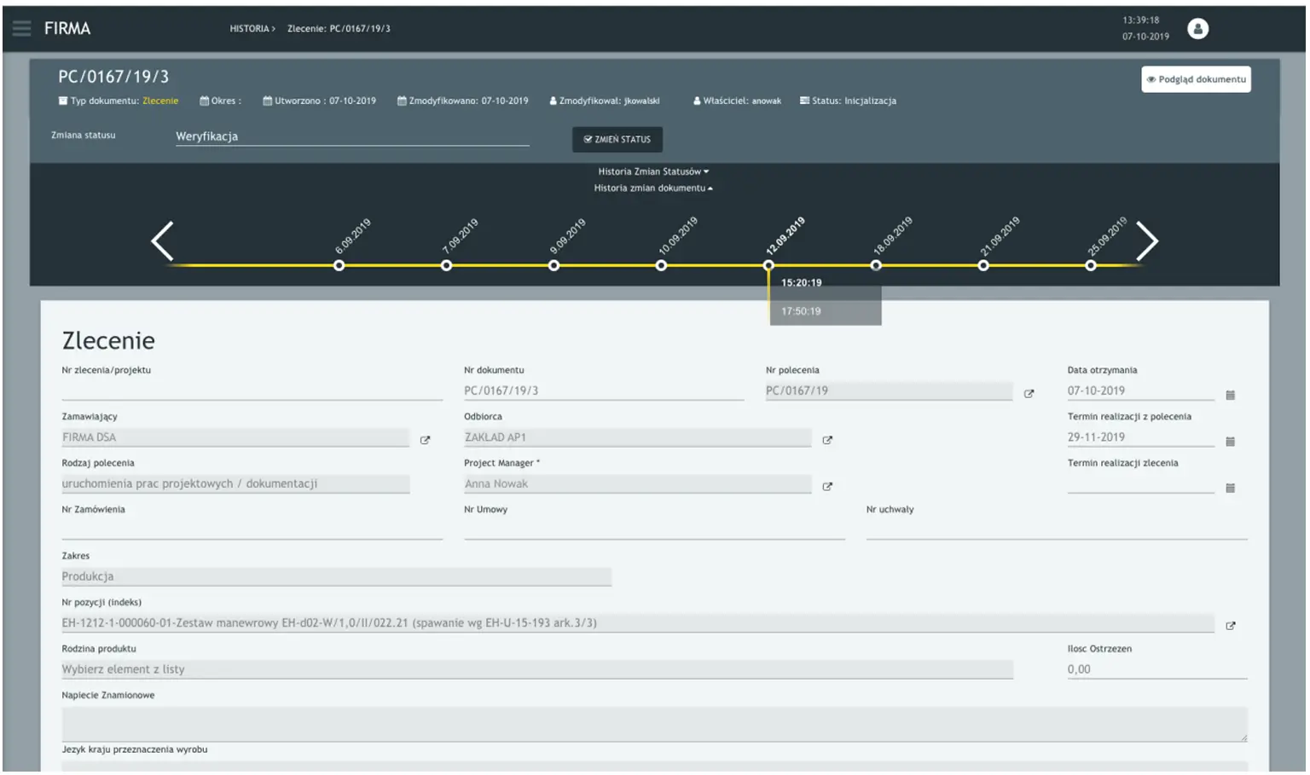This screenshot has width=1310, height=775.
Task: Open Odbiorca external link icon
Action: point(826,440)
